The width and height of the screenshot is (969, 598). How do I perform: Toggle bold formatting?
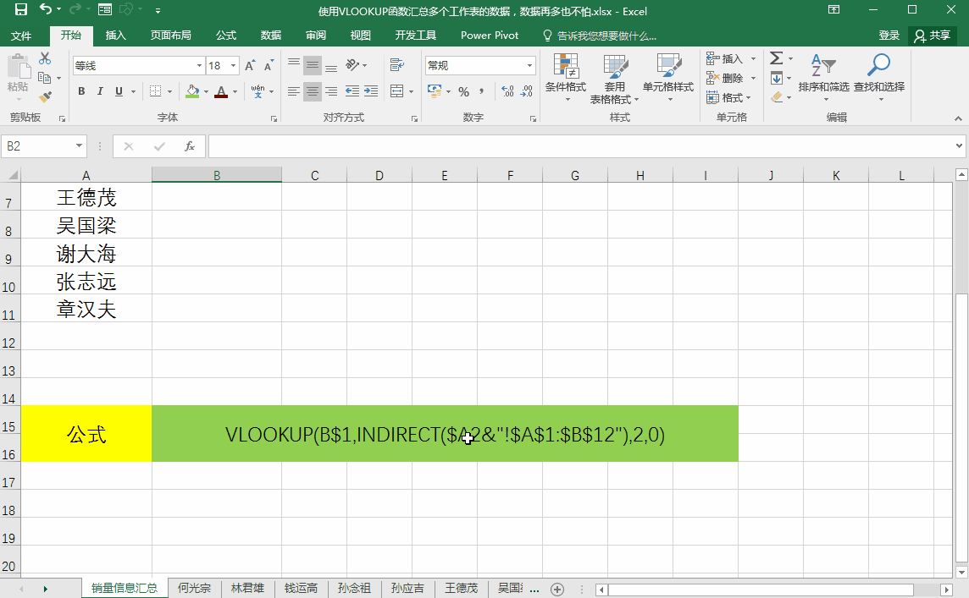pos(81,91)
